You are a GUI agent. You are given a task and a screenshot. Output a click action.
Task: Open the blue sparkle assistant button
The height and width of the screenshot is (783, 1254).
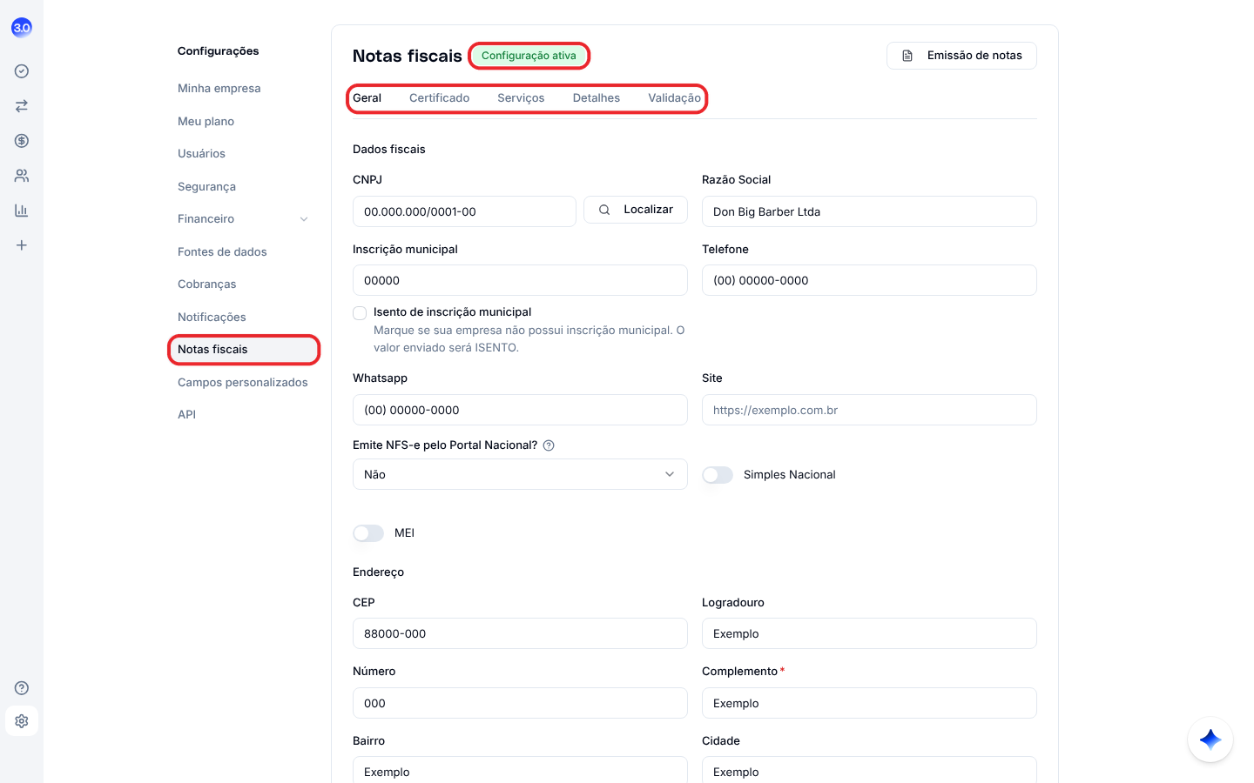(1210, 739)
